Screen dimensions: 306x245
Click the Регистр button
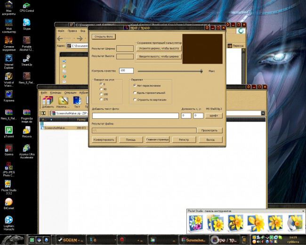(184, 139)
